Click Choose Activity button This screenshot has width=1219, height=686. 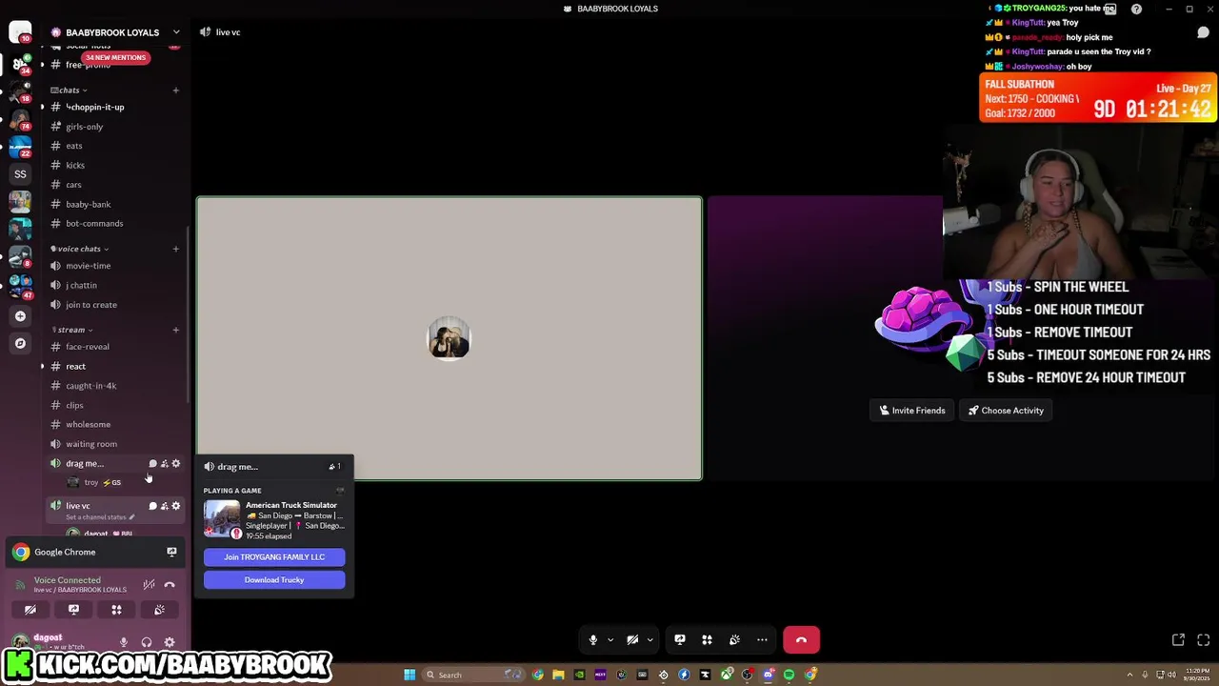[1006, 411]
